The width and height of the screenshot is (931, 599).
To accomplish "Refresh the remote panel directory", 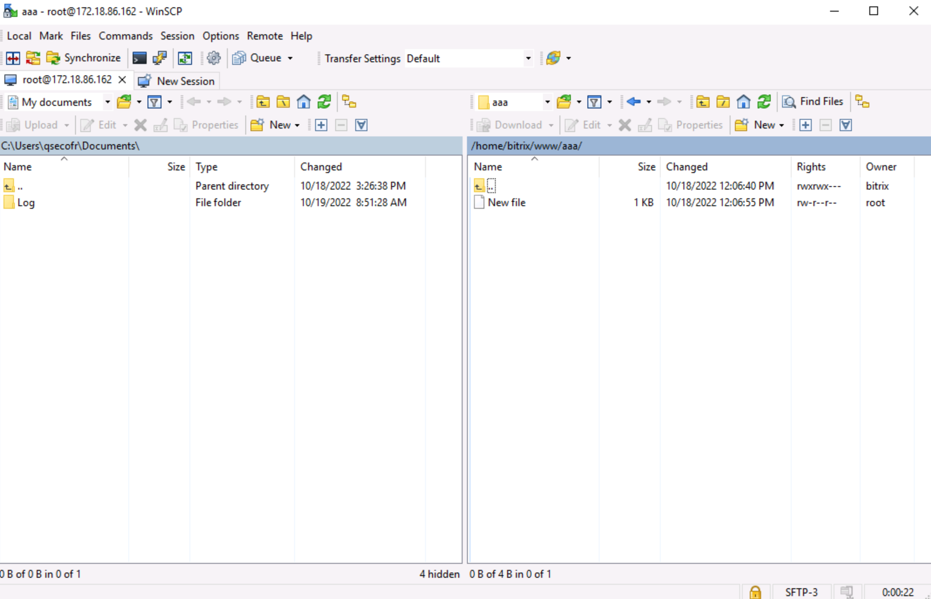I will [764, 102].
